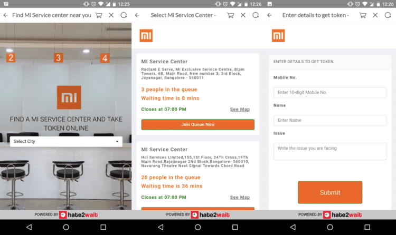Screen dimensions: 396x235
Task: Close the Enter details to get token page
Action: coord(375,15)
